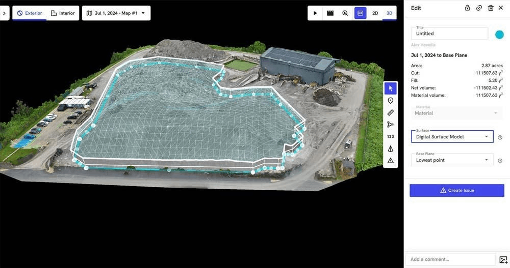
Task: Delete the annotation with trash icon
Action: point(491,8)
